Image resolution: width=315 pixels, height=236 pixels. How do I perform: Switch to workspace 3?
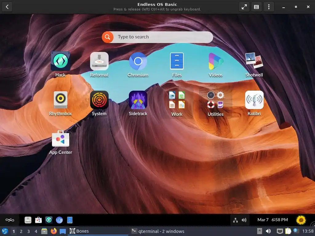tap(29, 231)
